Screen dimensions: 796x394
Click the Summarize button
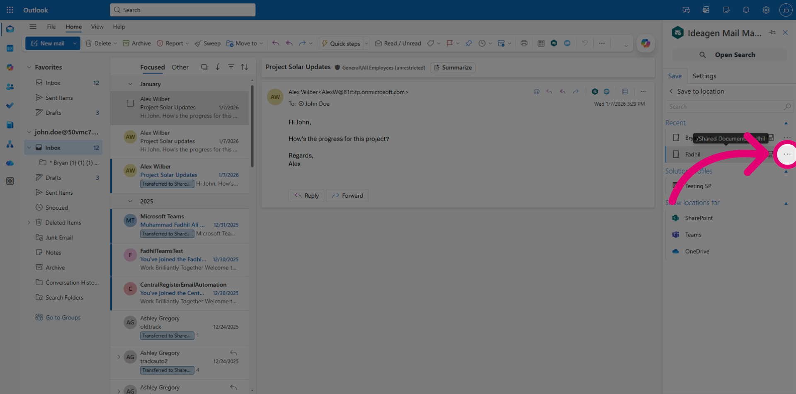(x=453, y=68)
